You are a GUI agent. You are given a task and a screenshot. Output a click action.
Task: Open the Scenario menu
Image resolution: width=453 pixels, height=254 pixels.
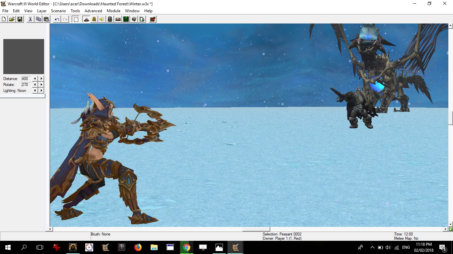(x=58, y=11)
